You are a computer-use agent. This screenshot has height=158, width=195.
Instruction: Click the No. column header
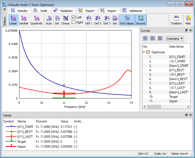pyautogui.click(x=155, y=47)
